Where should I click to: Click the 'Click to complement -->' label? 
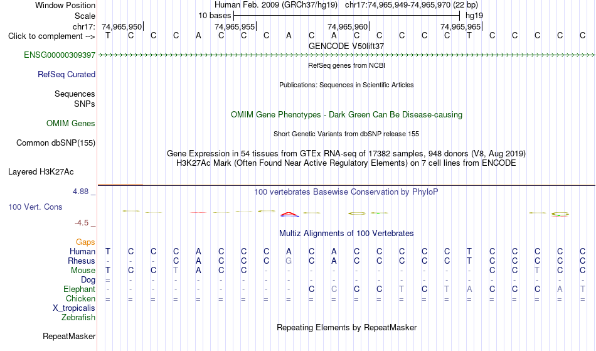tap(51, 36)
